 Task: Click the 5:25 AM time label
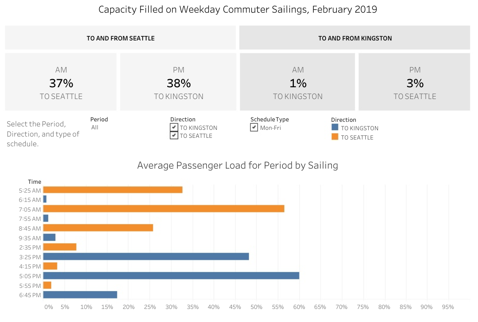[x=30, y=190]
